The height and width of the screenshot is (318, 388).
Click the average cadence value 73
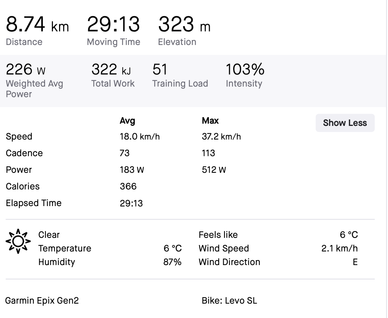point(125,153)
